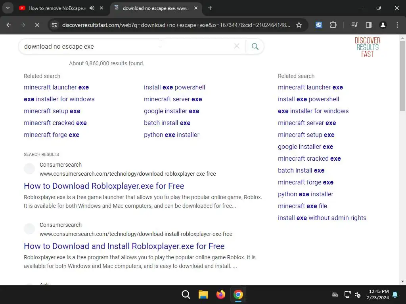This screenshot has width=406, height=304.
Task: Click the download-robloxplayer-exe-free URL text
Action: (128, 174)
